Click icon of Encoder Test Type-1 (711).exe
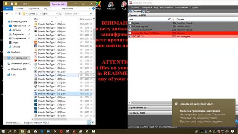Screen dimensions: 238x134 [36, 86]
